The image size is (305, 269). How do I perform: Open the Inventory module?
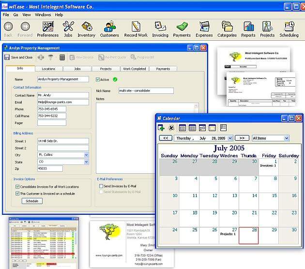click(x=86, y=29)
